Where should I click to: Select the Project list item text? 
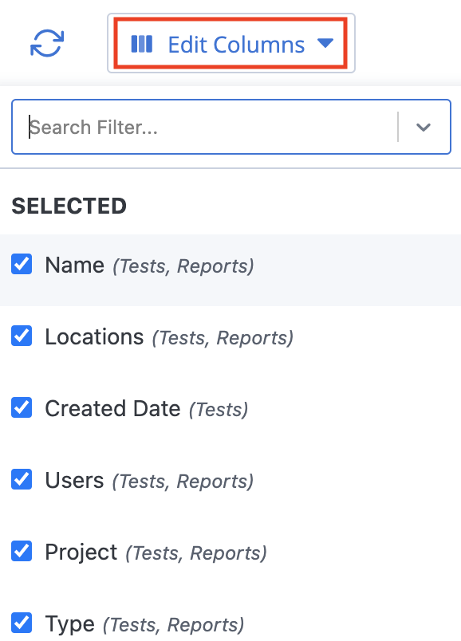click(x=81, y=553)
